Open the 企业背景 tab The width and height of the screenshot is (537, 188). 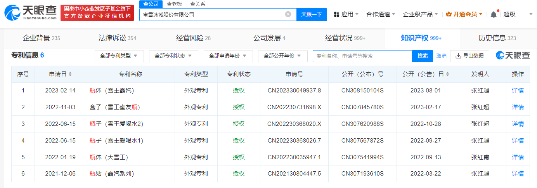click(42, 38)
